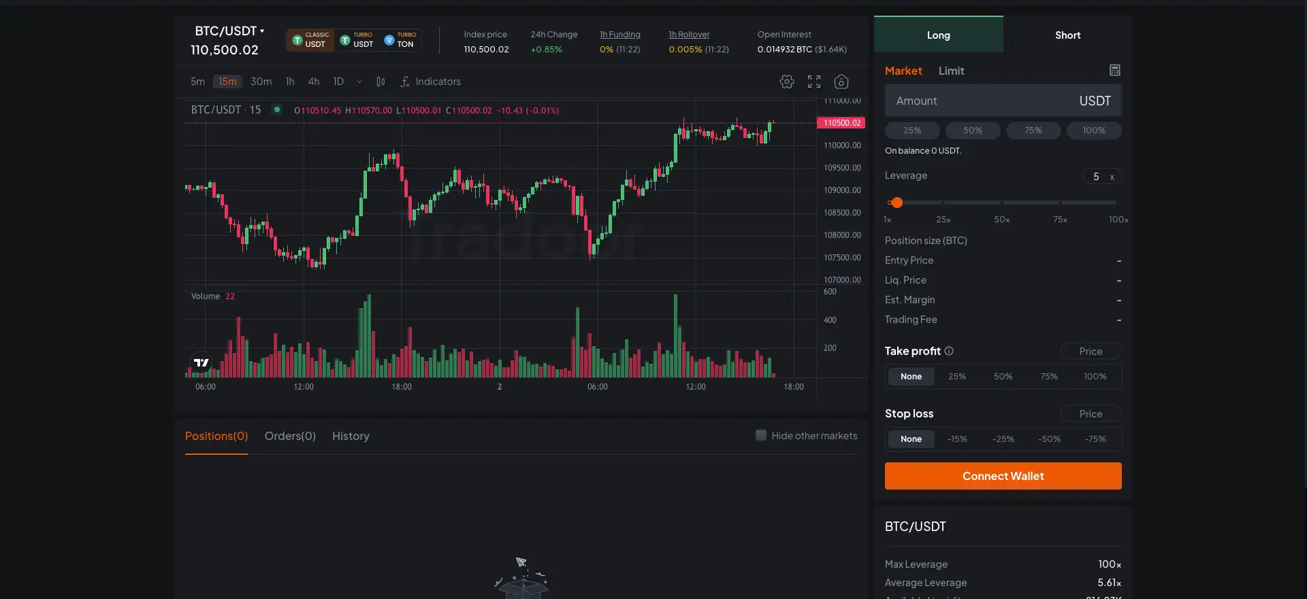Screen dimensions: 1307x599
Task: Open the candlestick chart type icon
Action: coord(381,82)
